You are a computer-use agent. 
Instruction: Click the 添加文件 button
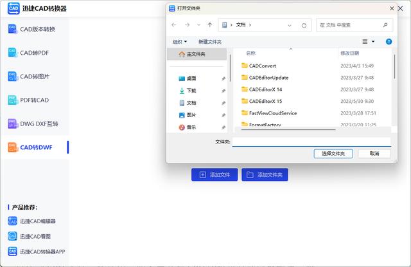(214, 174)
